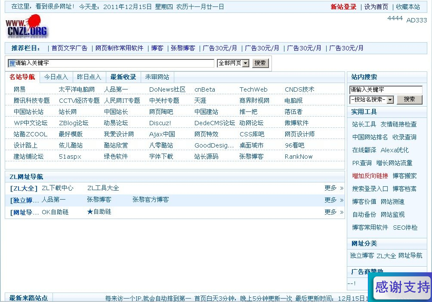
Task: Show the 未审网站 tab
Action: (157, 77)
